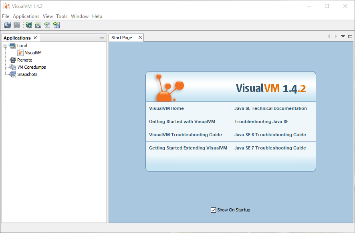
Task: Uncheck the Show On Startup checkbox
Action: click(213, 210)
